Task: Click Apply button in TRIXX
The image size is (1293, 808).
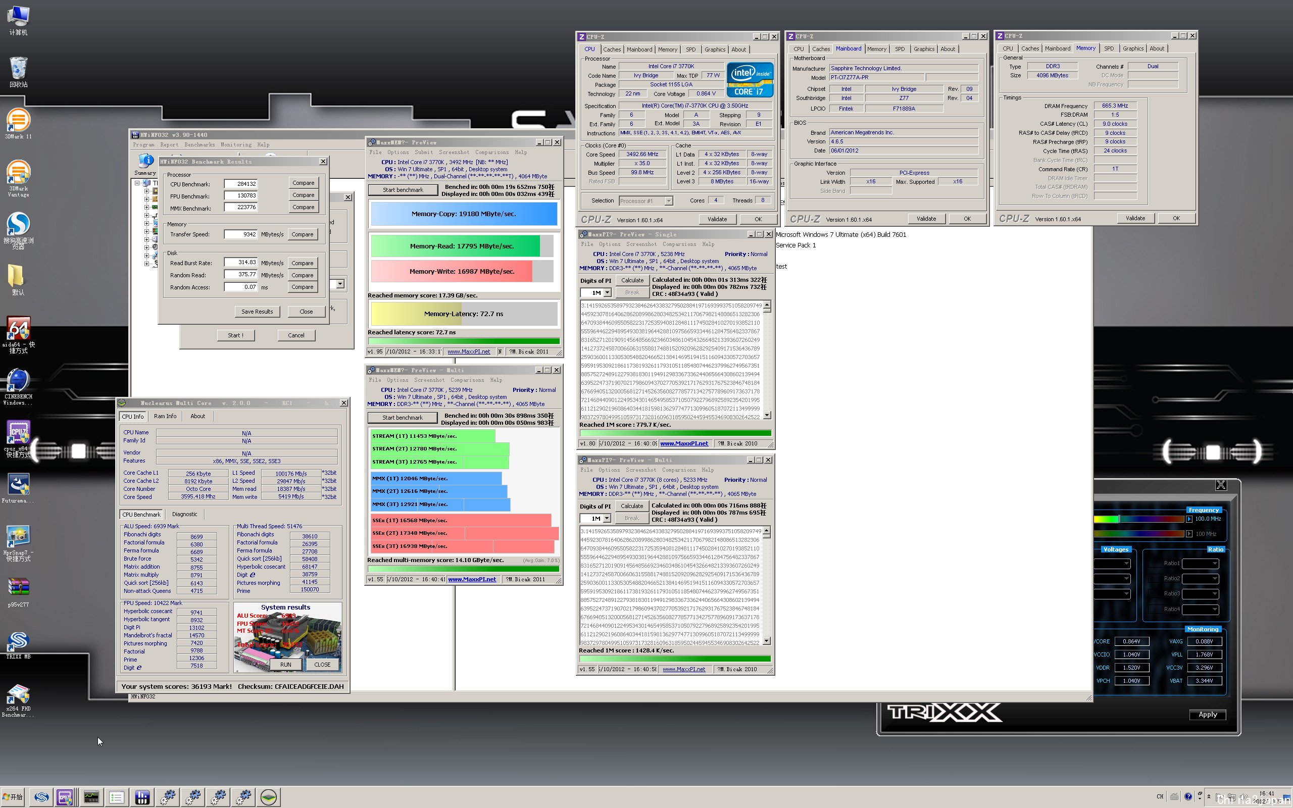Action: click(x=1208, y=715)
